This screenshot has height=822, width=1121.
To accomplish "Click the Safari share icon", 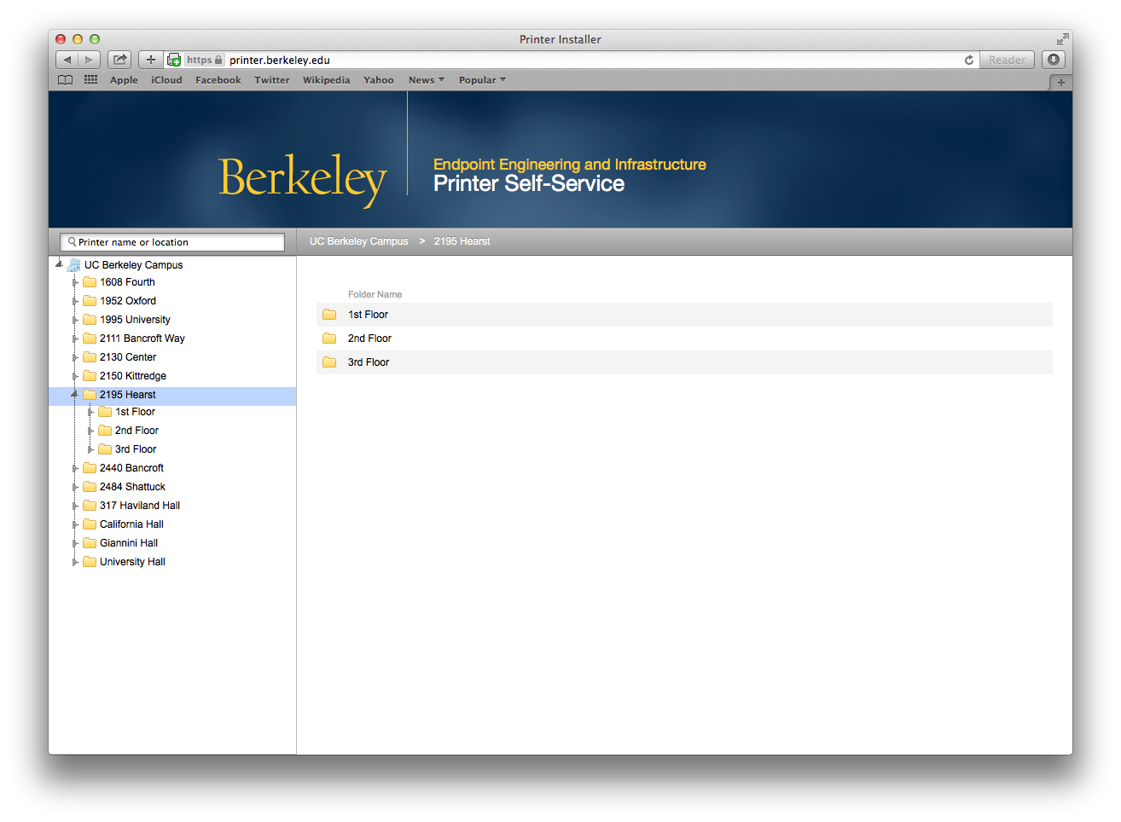I will 120,60.
